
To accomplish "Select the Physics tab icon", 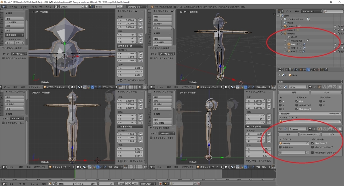I will point(326,70).
